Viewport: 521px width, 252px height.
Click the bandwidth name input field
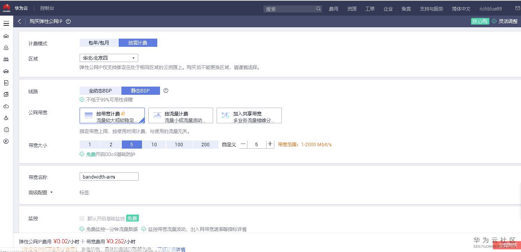click(109, 177)
